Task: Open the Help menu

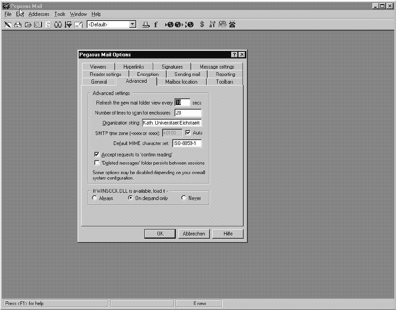Action: (x=96, y=14)
